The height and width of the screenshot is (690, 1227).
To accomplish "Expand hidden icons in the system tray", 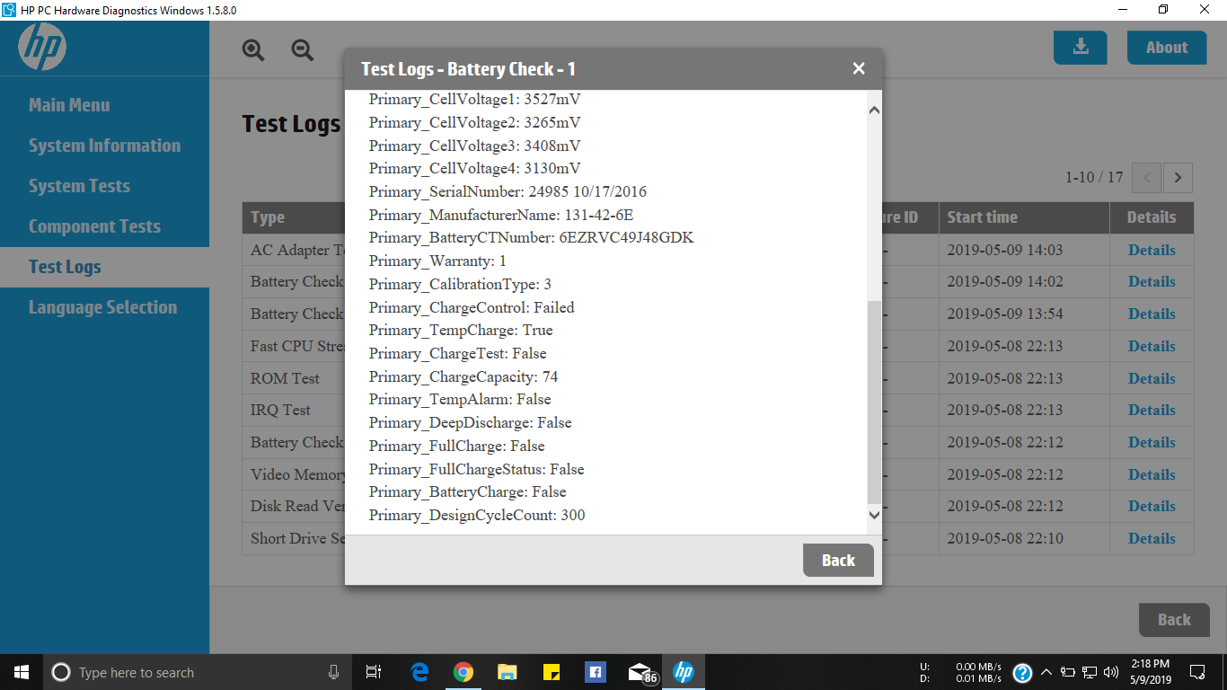I will tap(1046, 672).
